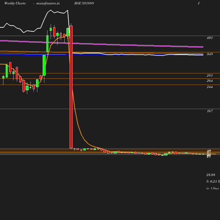Viewport: 220px width, 220px height.
Task: Click the 167 price level label
Action: click(210, 111)
